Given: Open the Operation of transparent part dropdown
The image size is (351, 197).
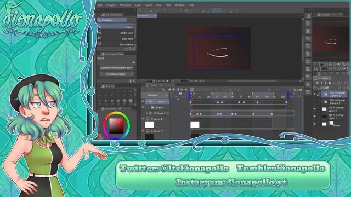Looking at the screenshot, I should pos(116,68).
